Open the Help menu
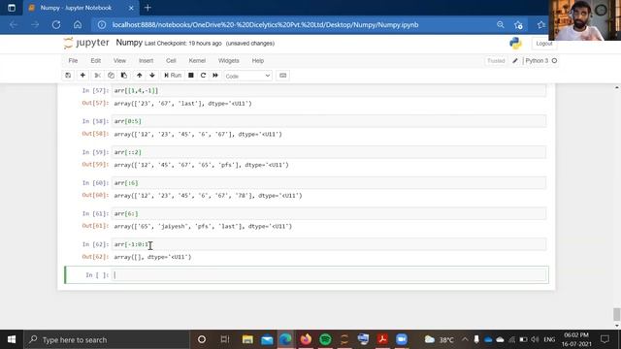The height and width of the screenshot is (349, 621). coord(258,60)
